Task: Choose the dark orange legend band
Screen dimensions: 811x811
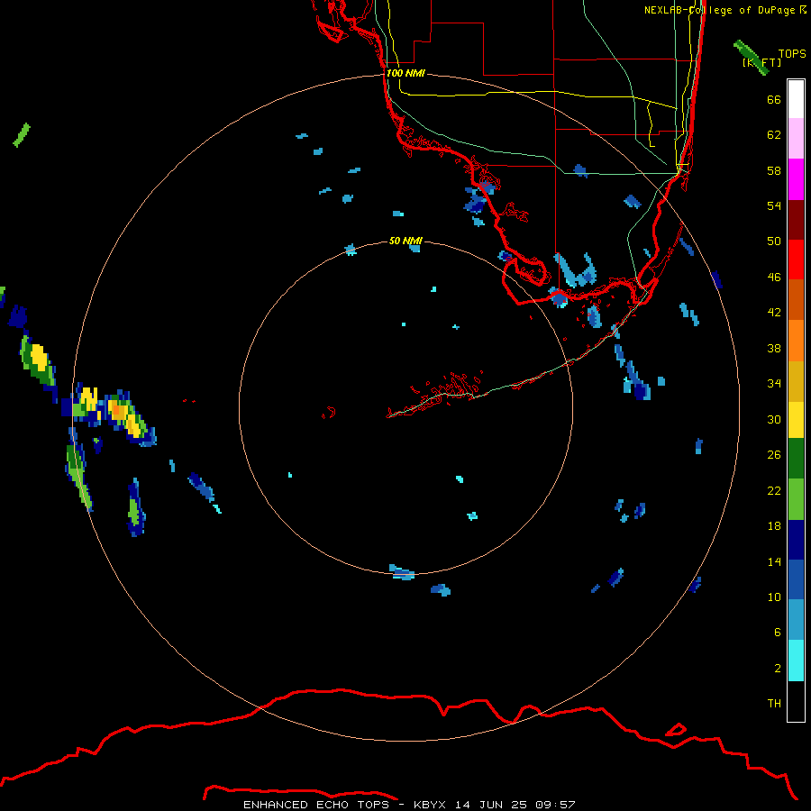Action: pos(796,299)
